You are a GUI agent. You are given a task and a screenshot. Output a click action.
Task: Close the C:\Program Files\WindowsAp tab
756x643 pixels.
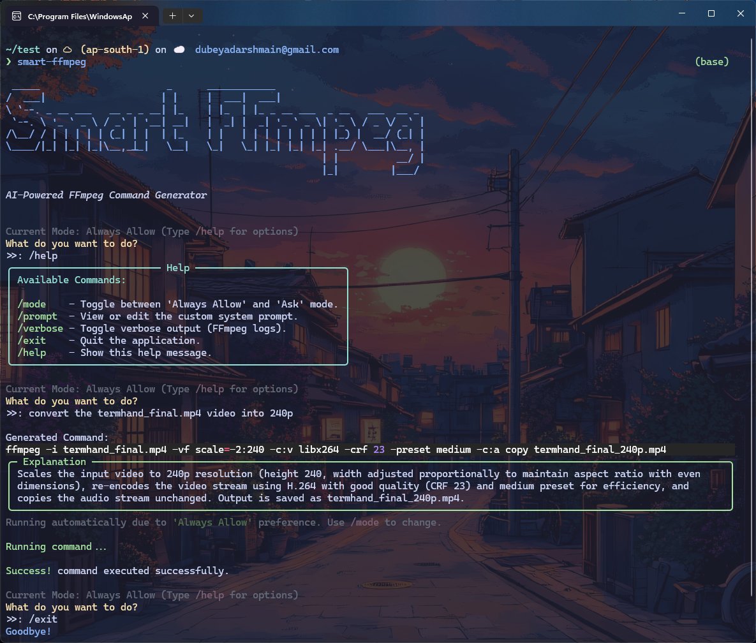pos(145,16)
